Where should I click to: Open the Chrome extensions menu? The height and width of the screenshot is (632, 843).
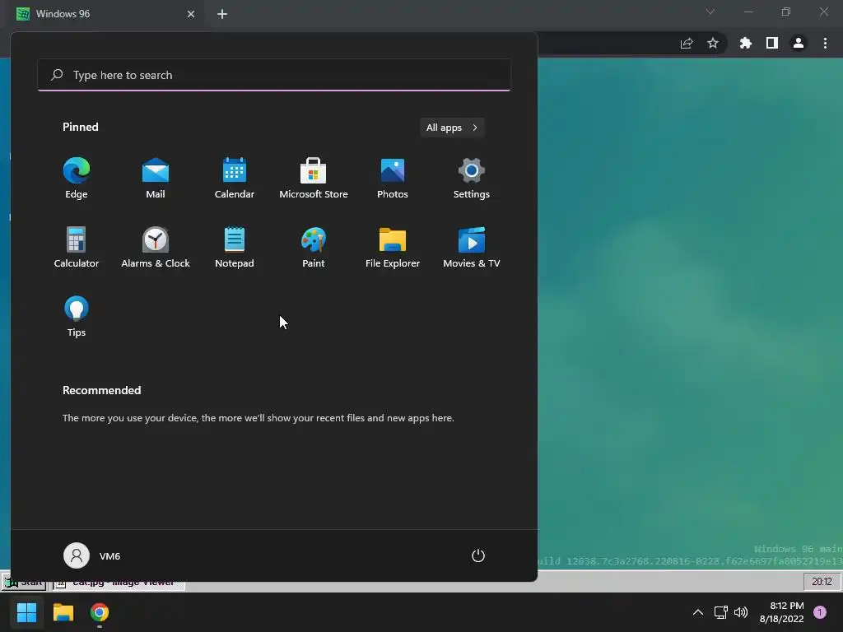pos(746,44)
